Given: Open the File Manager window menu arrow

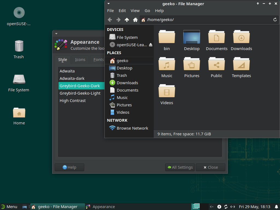Looking at the screenshot, I should point(109,4).
